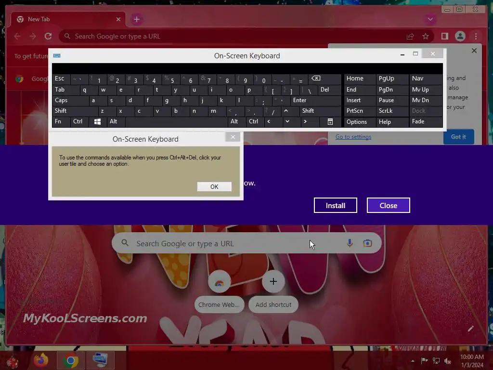
Task: Click the Options key
Action: coord(360,122)
